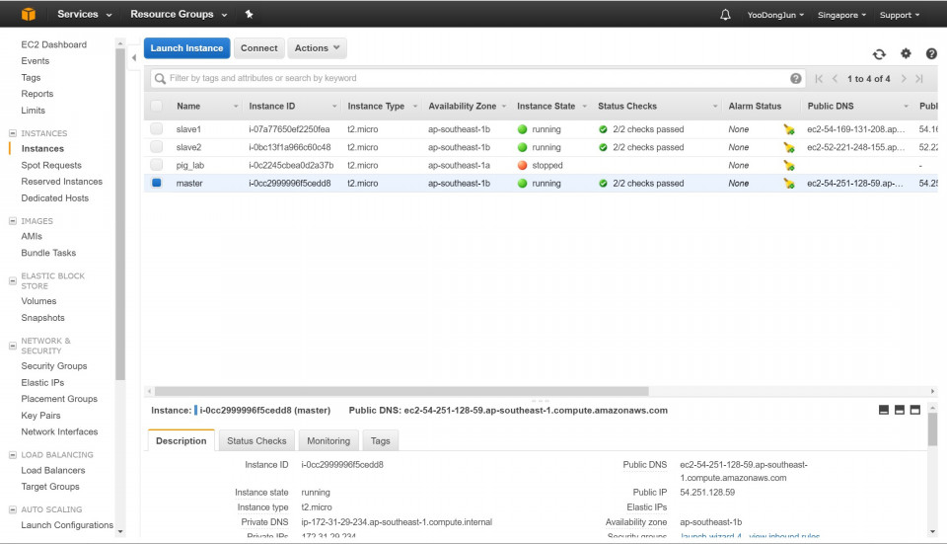The height and width of the screenshot is (544, 947).
Task: Click the filter search help icon
Action: 796,79
